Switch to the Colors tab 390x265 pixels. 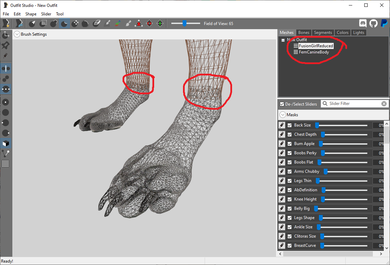(343, 33)
